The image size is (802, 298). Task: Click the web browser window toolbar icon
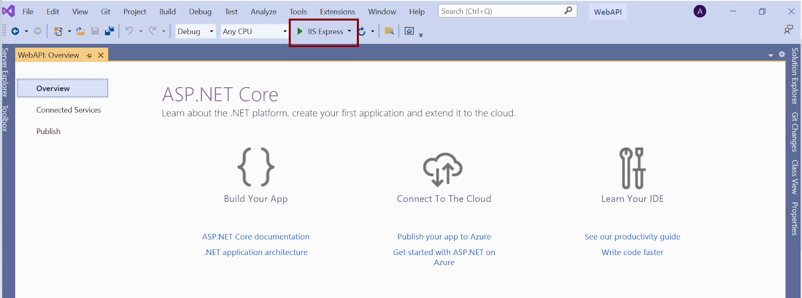coord(410,31)
